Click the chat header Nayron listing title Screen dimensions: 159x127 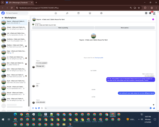click(x=51, y=19)
